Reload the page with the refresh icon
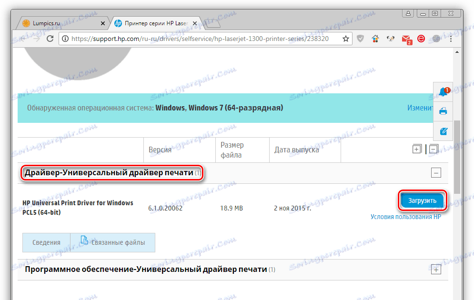This screenshot has width=474, height=300. coord(50,39)
